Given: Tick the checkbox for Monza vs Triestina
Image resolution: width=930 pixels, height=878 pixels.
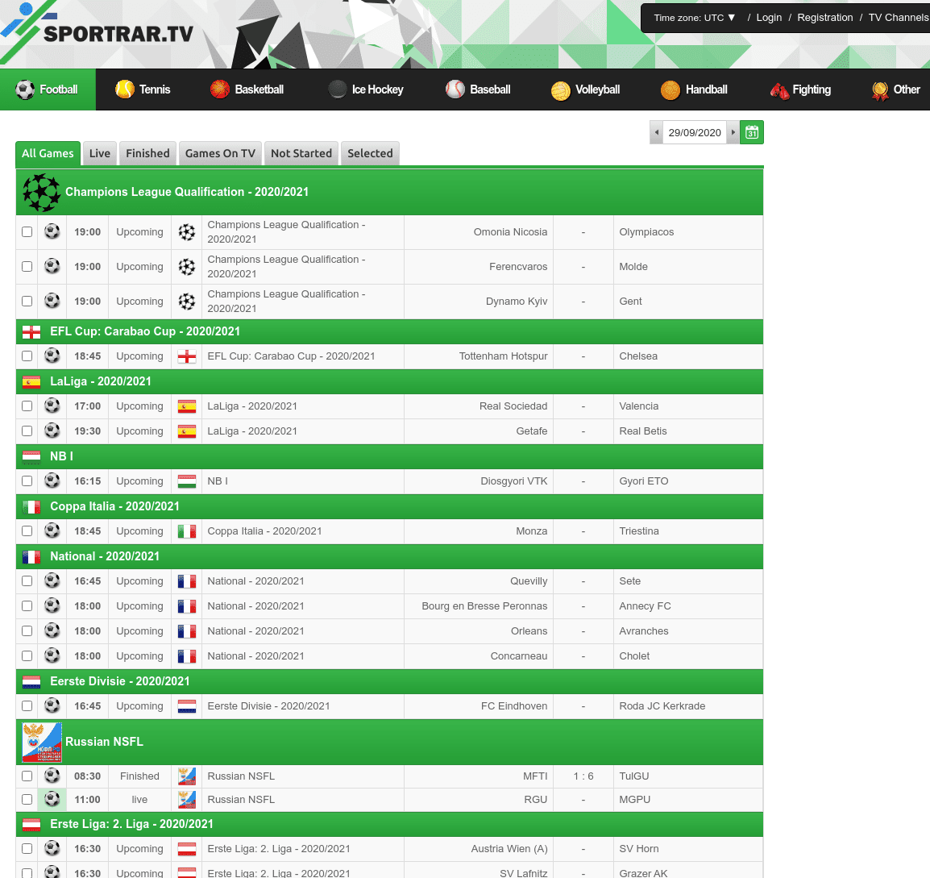Looking at the screenshot, I should [27, 531].
